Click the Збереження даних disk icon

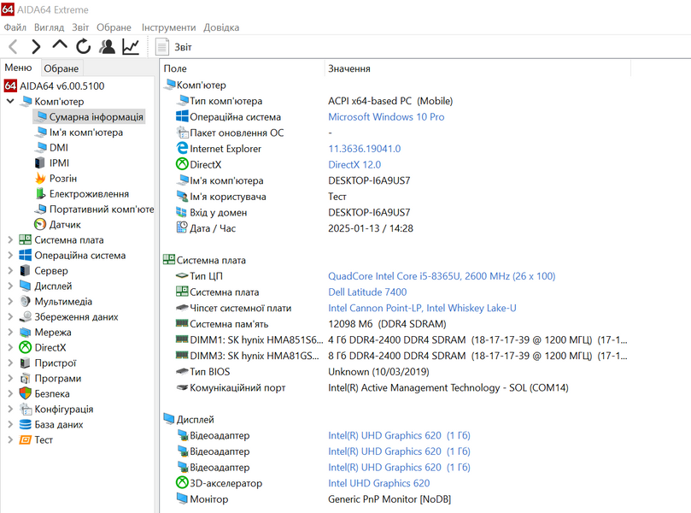click(25, 316)
